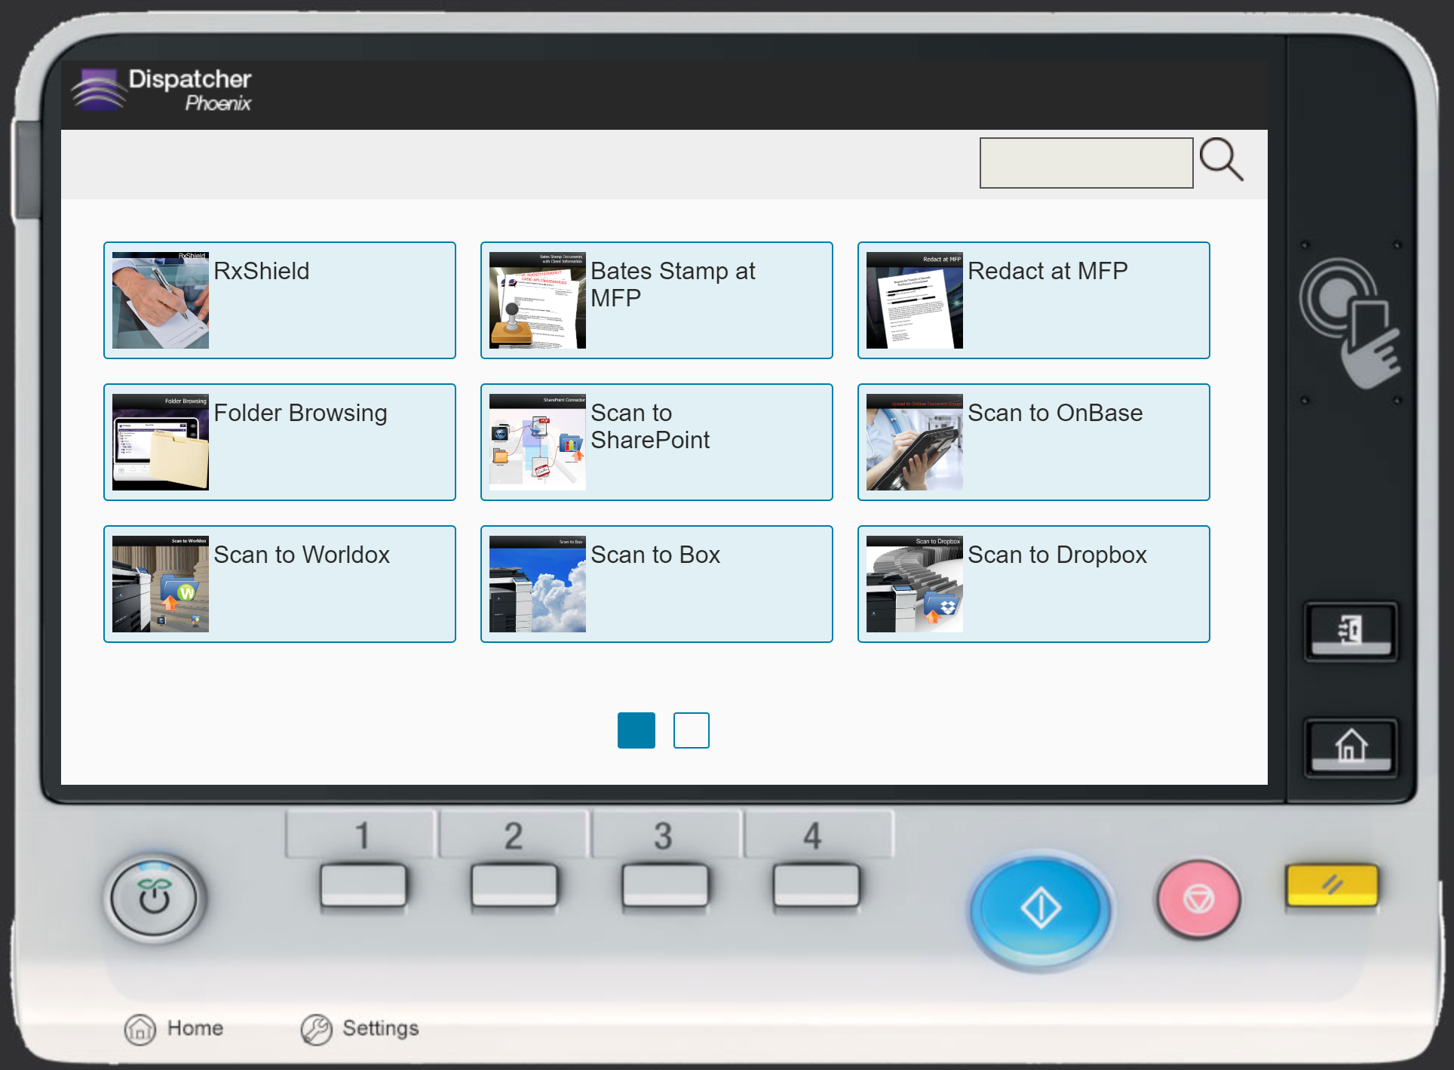
Task: Click the SharePoint Connector thumbnail
Action: coord(538,442)
